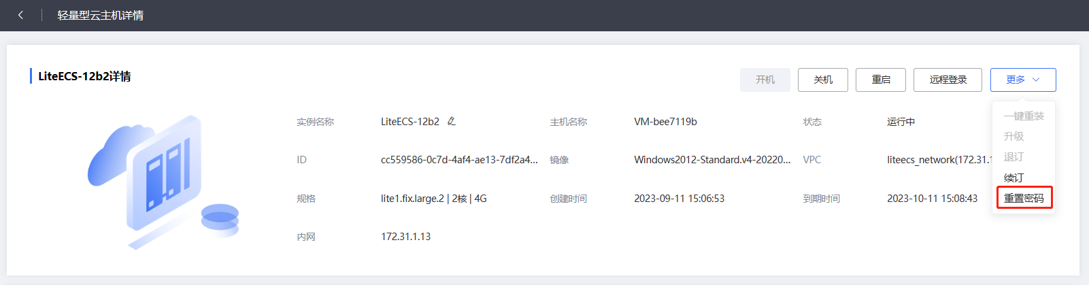Click the back arrow icon
The height and width of the screenshot is (285, 1089).
tap(20, 15)
